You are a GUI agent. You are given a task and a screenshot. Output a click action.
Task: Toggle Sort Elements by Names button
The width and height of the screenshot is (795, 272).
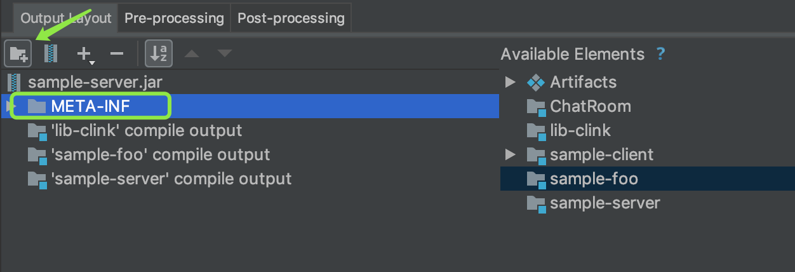[x=159, y=54]
